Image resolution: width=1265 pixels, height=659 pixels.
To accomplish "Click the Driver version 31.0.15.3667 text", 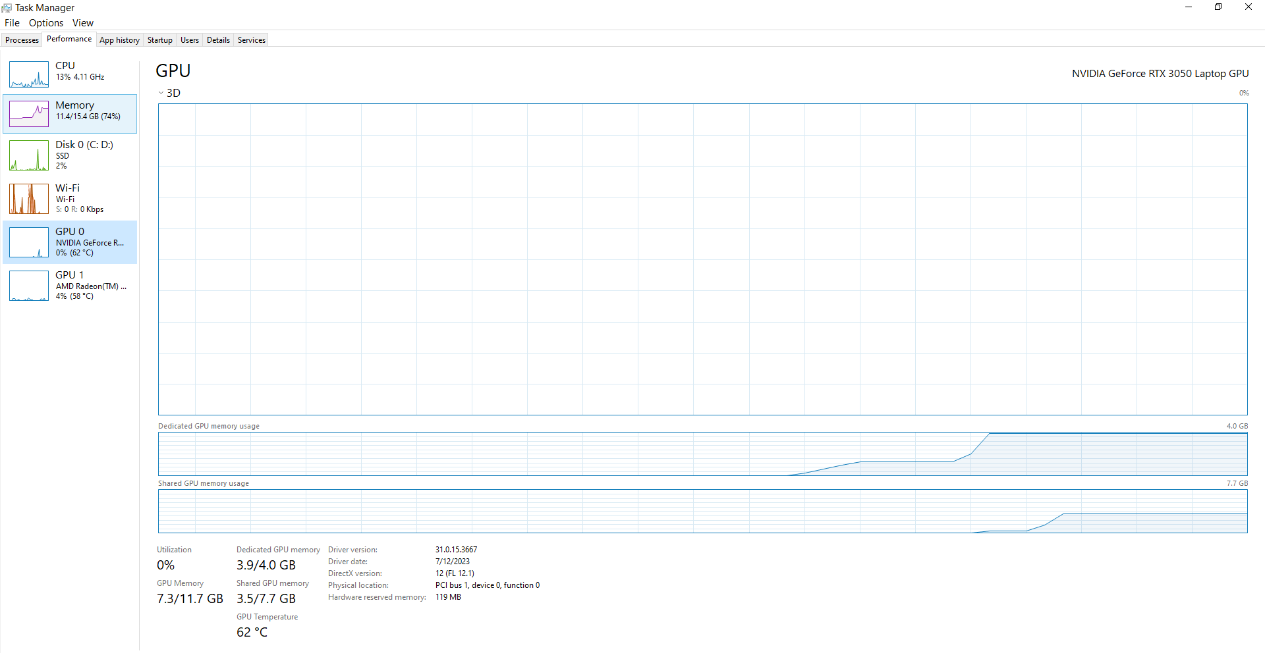I will pyautogui.click(x=456, y=549).
